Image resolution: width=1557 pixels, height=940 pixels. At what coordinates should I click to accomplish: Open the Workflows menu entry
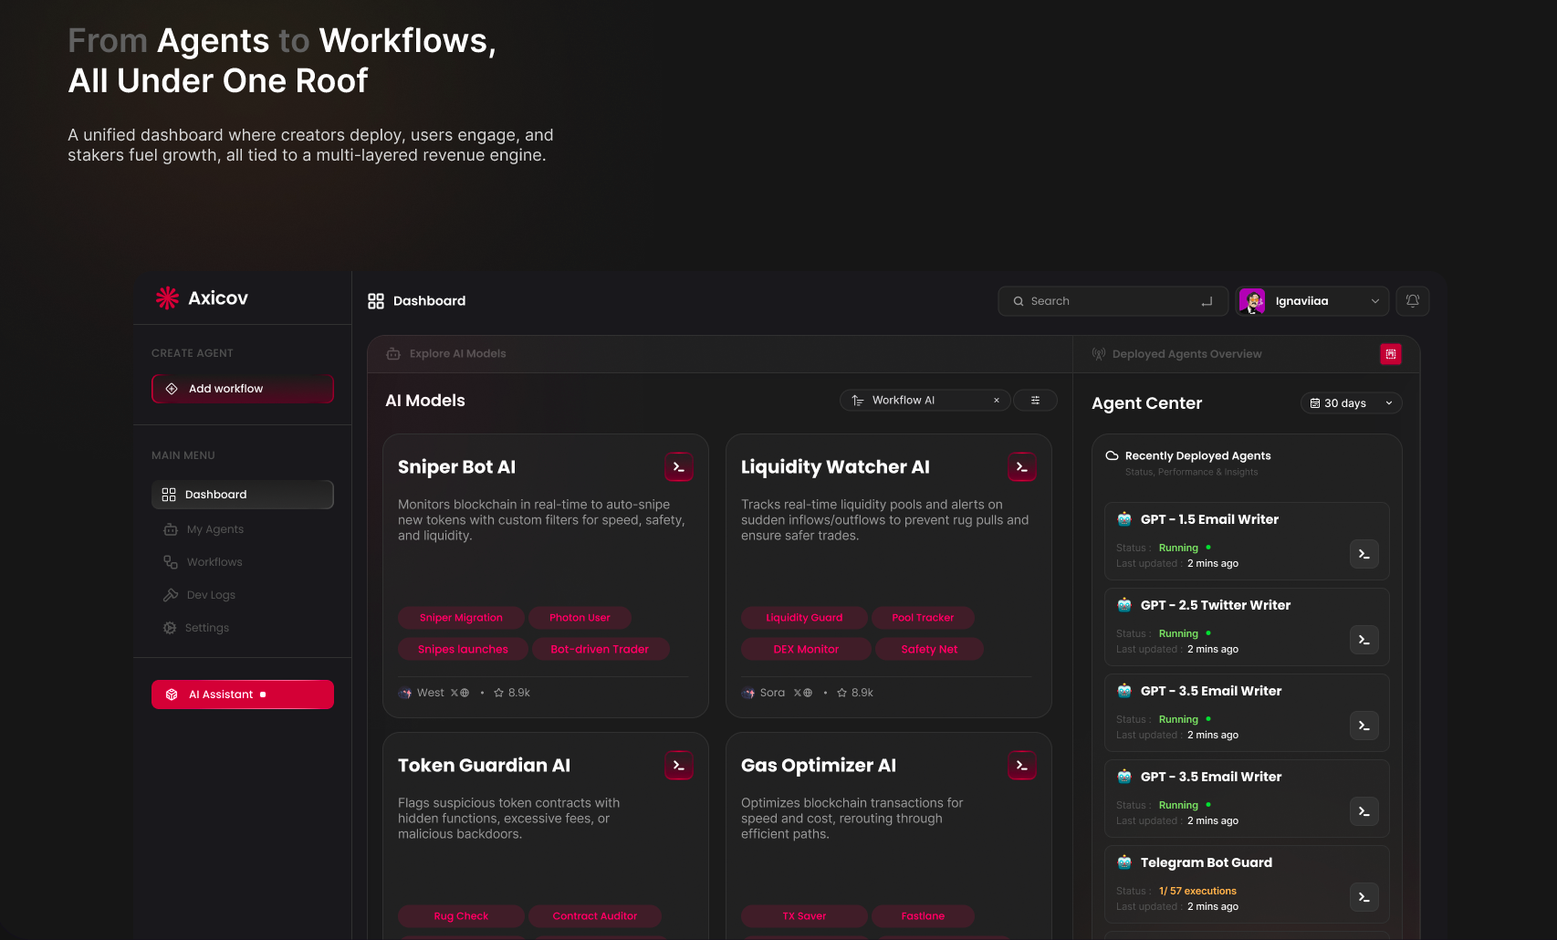click(214, 561)
